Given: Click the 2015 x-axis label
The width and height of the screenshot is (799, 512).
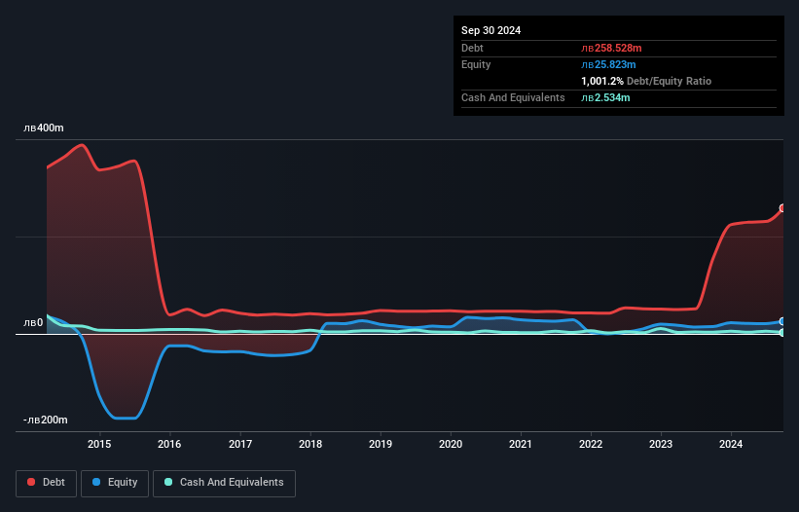Looking at the screenshot, I should coord(99,444).
